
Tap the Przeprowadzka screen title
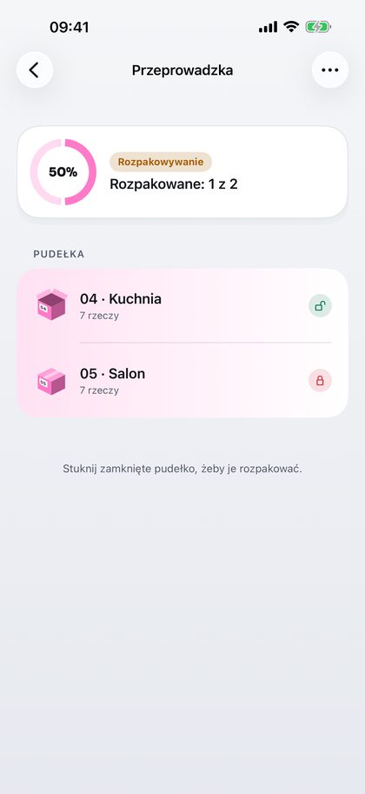click(x=182, y=70)
